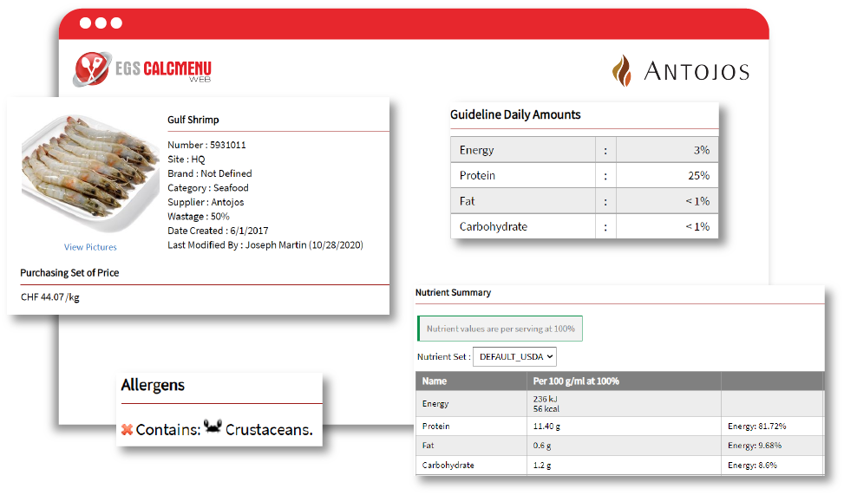Open the Nutrient Set dropdown
The image size is (844, 495).
click(514, 356)
